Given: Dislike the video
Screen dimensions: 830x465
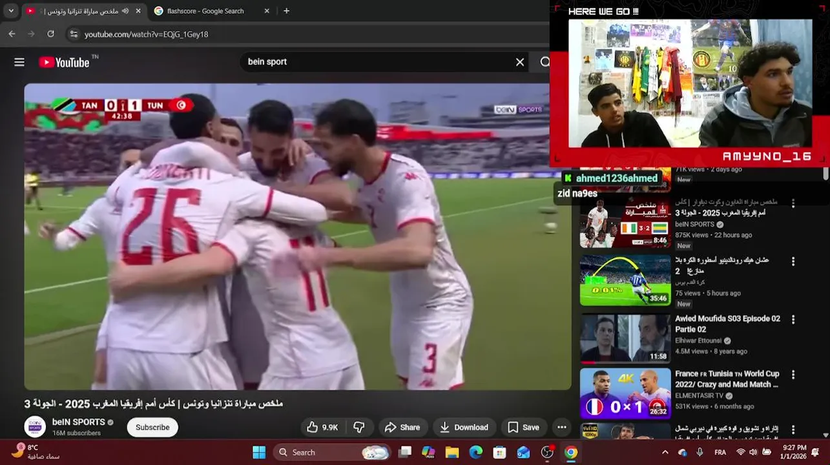Looking at the screenshot, I should pos(359,427).
